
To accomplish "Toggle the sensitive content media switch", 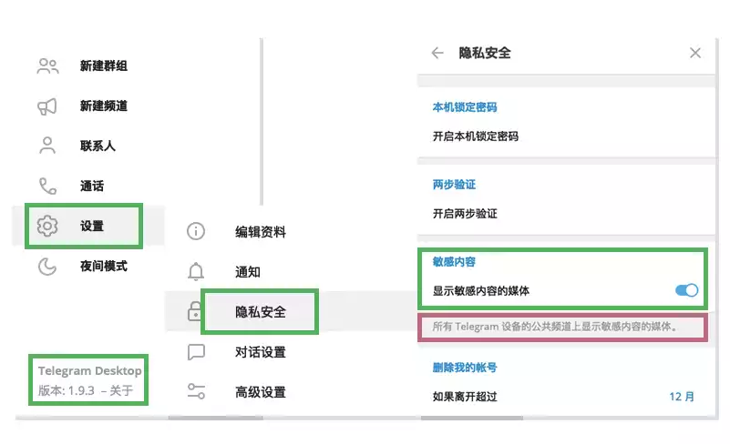I will click(686, 291).
